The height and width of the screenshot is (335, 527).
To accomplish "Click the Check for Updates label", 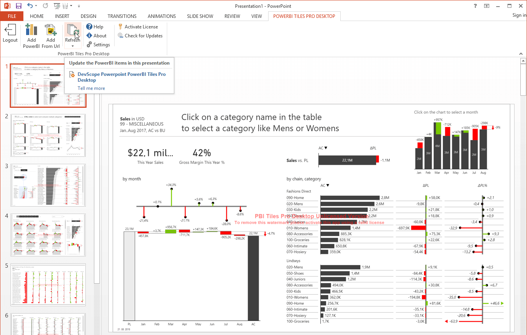I will click(143, 35).
